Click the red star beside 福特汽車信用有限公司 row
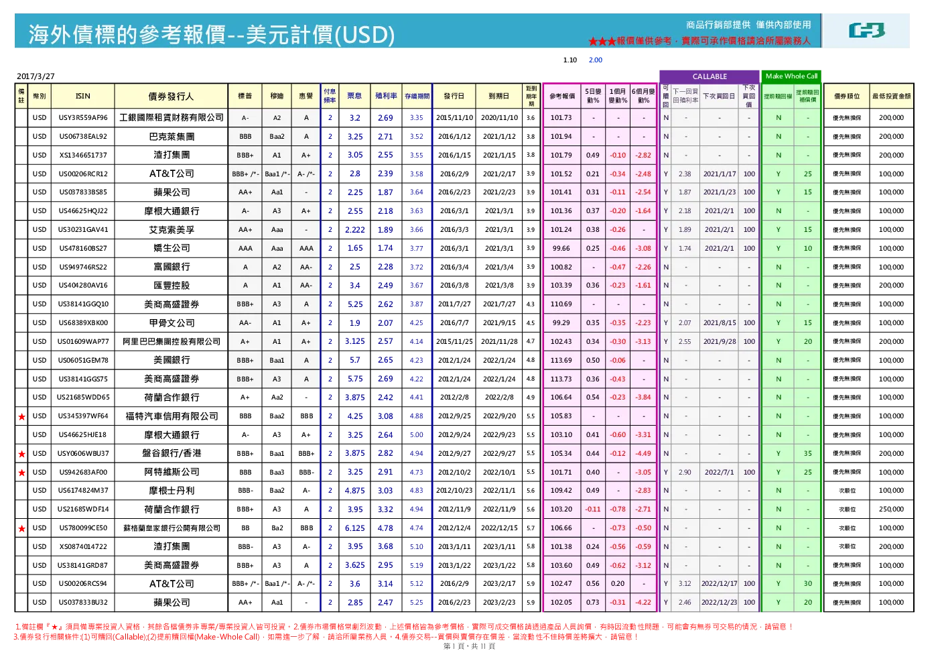The height and width of the screenshot is (665, 940). click(x=21, y=417)
